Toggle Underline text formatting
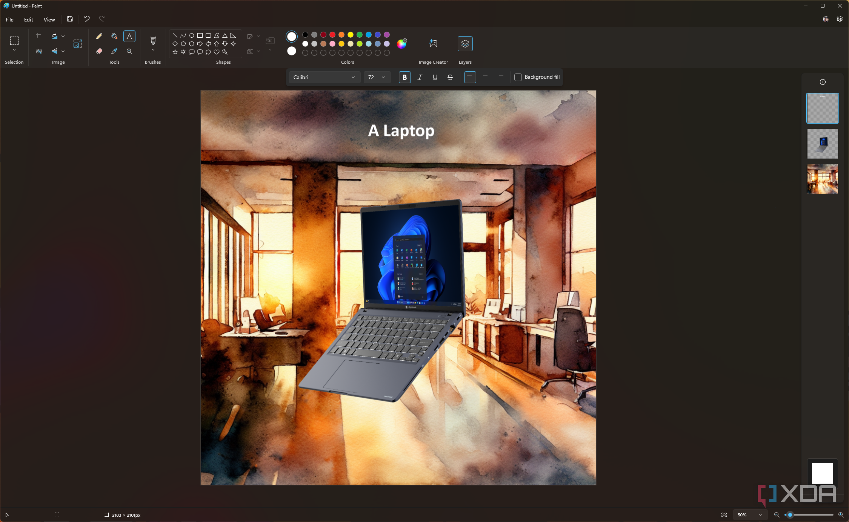The width and height of the screenshot is (849, 522). (x=435, y=77)
